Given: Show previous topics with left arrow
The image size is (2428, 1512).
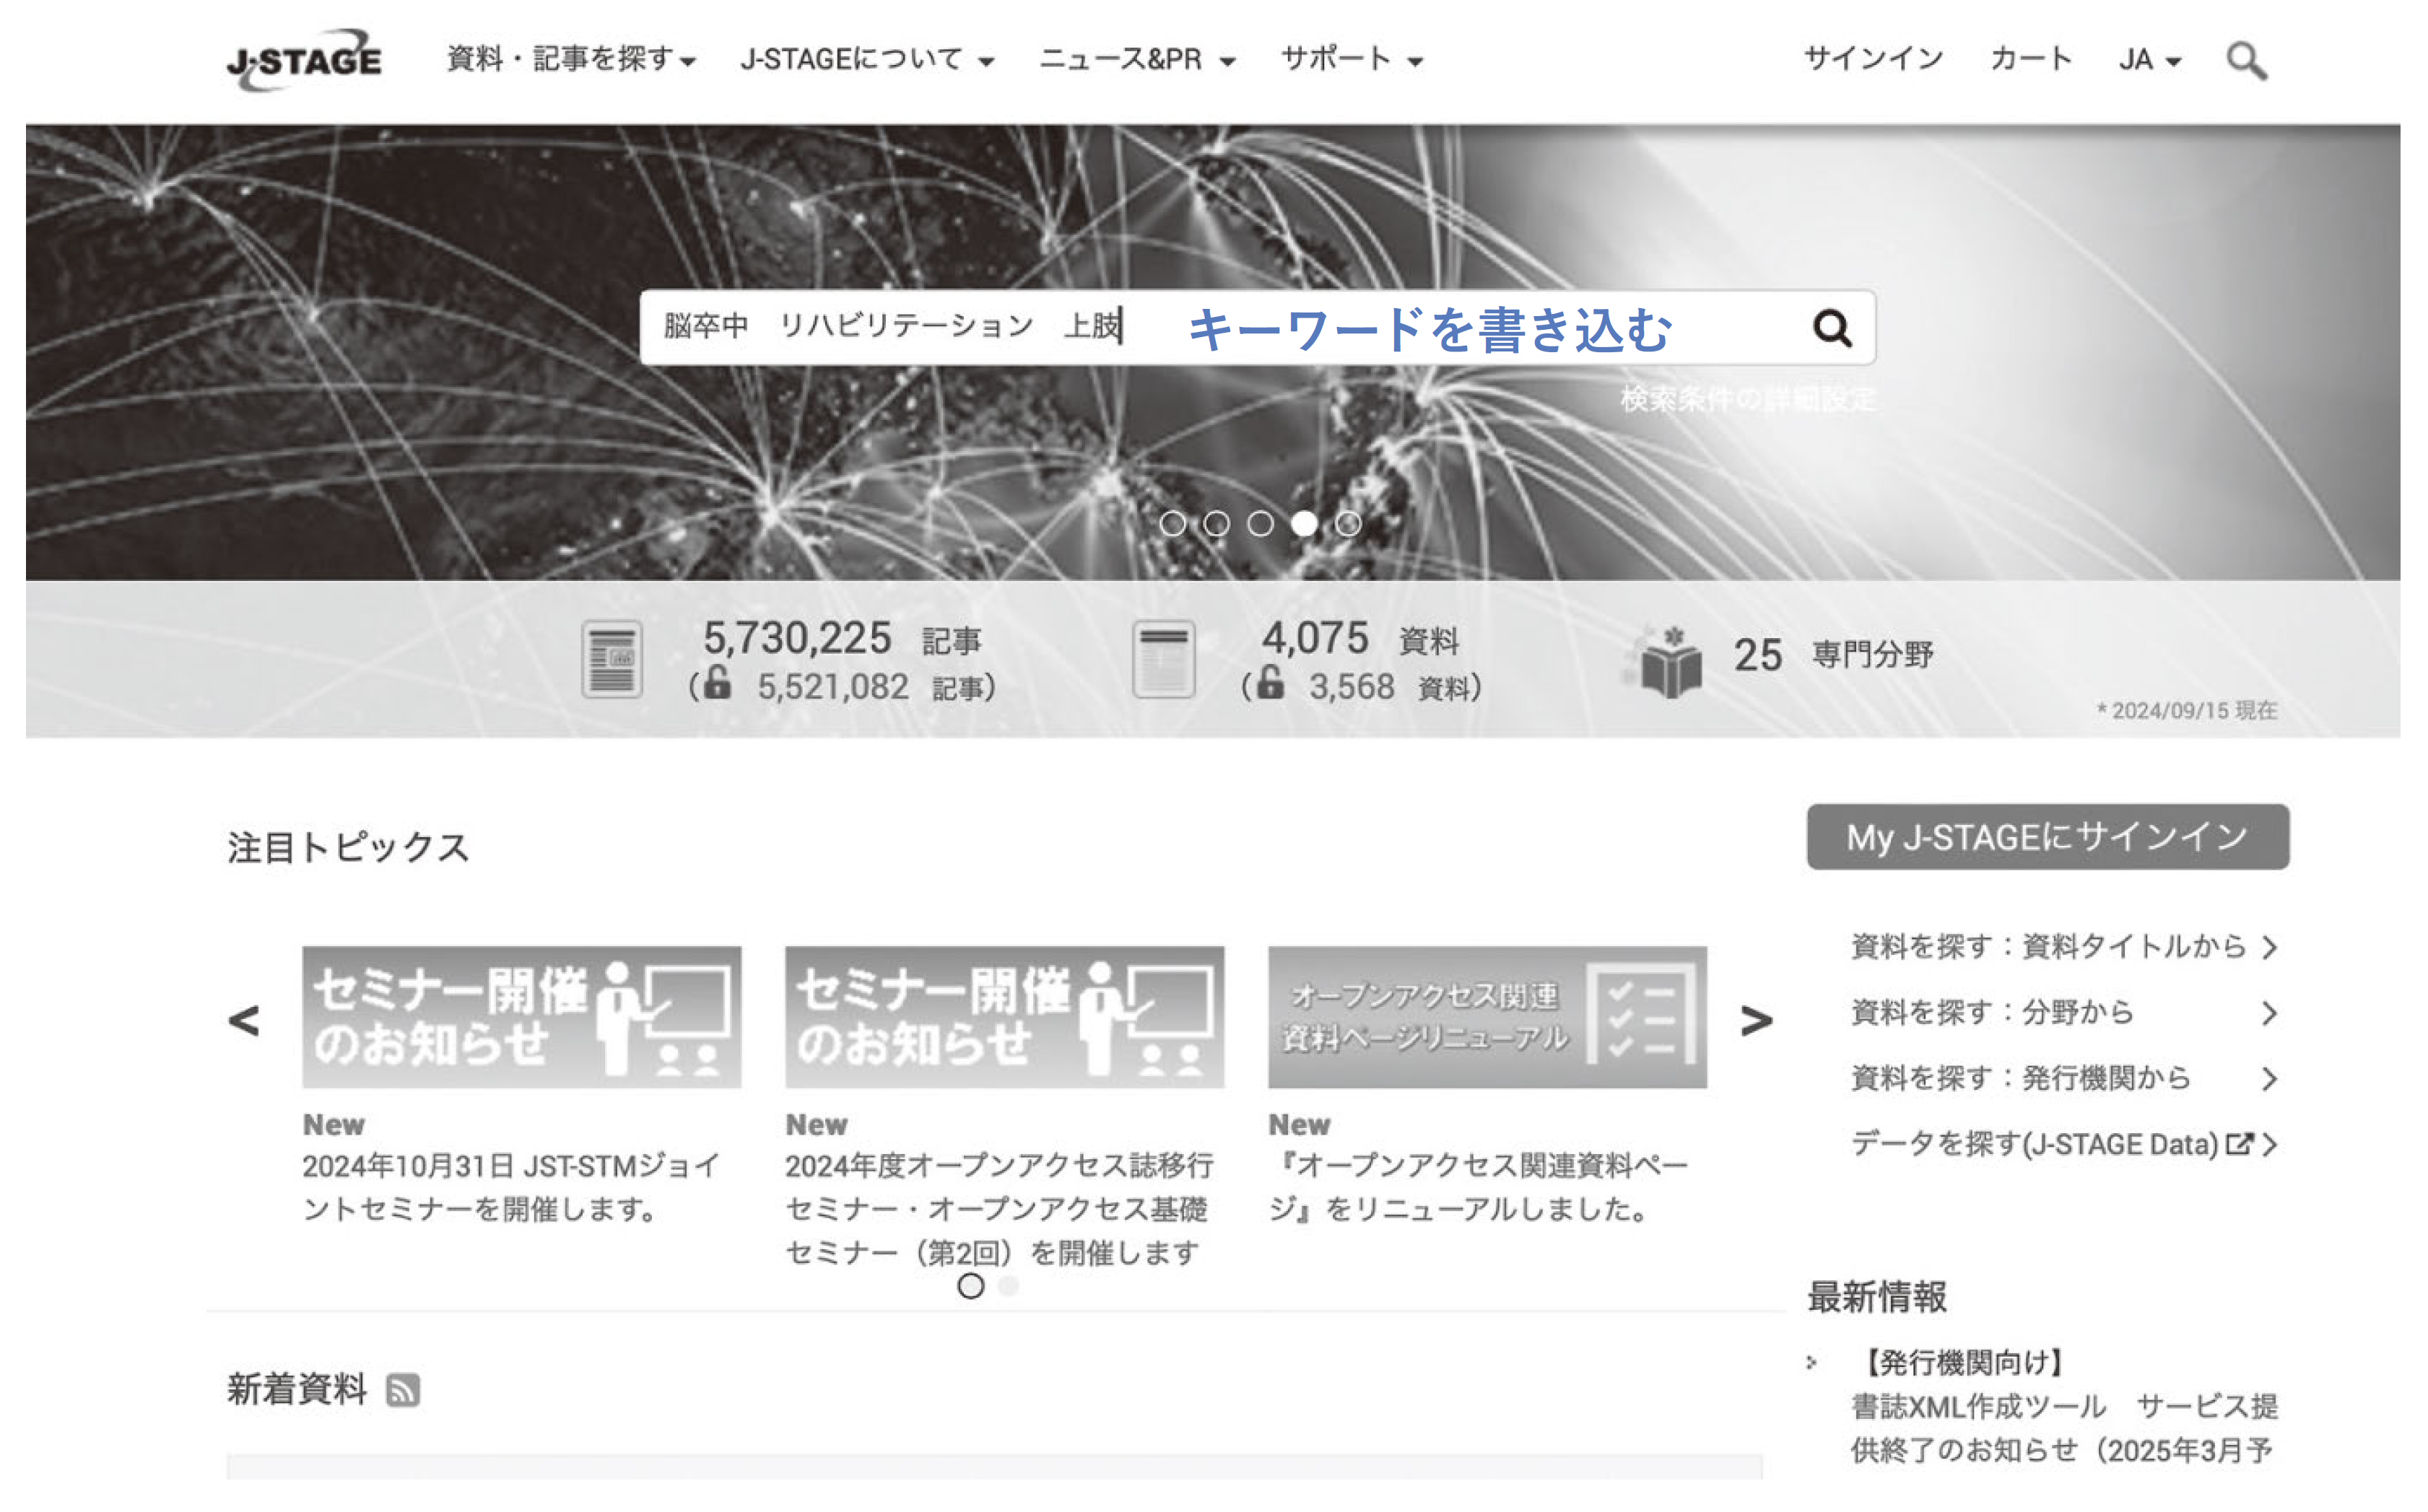Looking at the screenshot, I should (x=243, y=1020).
